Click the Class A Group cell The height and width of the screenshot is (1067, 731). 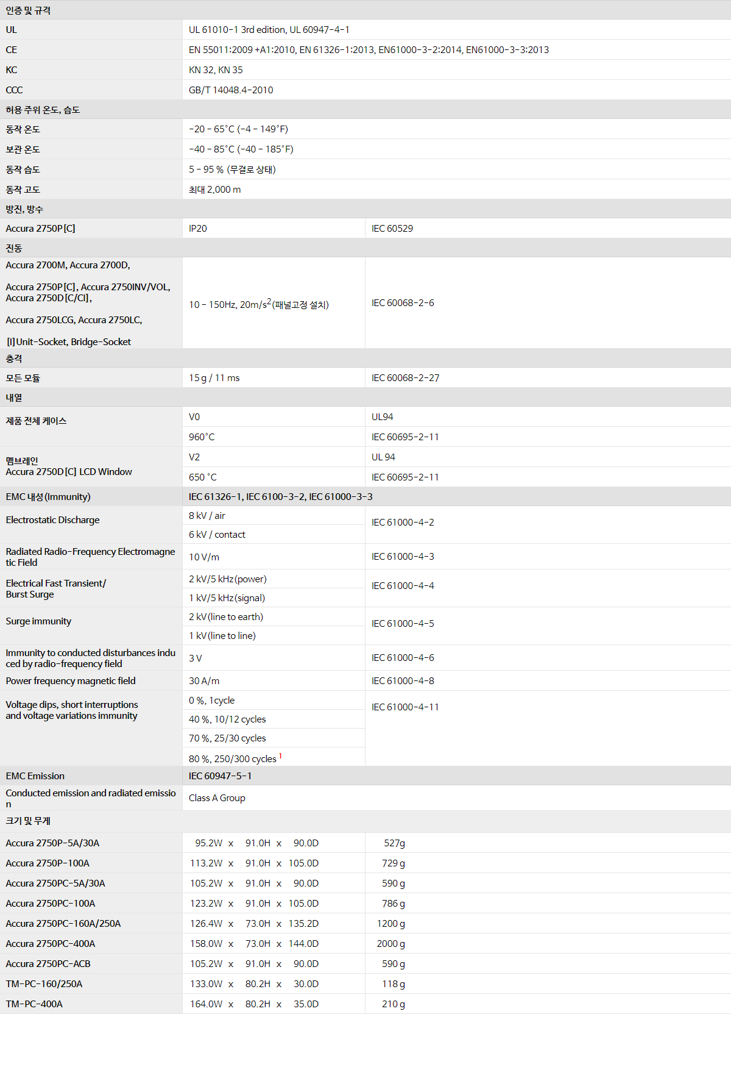coord(217,798)
